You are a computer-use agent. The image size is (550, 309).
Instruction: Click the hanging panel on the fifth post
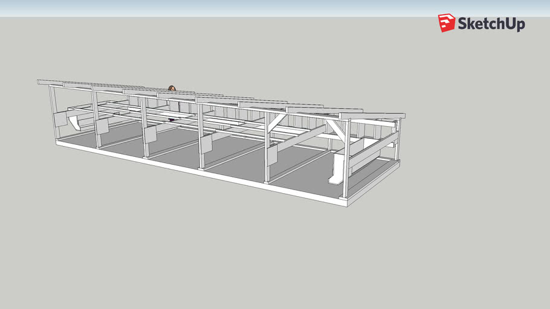tap(271, 155)
